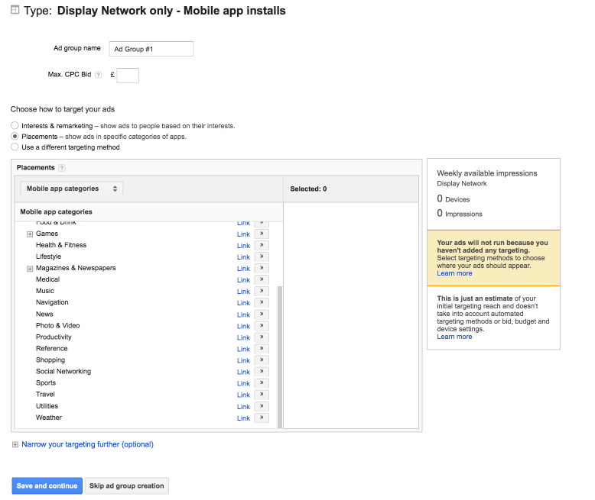Click the add arrow button beside Games
The height and width of the screenshot is (500, 595).
tap(262, 234)
